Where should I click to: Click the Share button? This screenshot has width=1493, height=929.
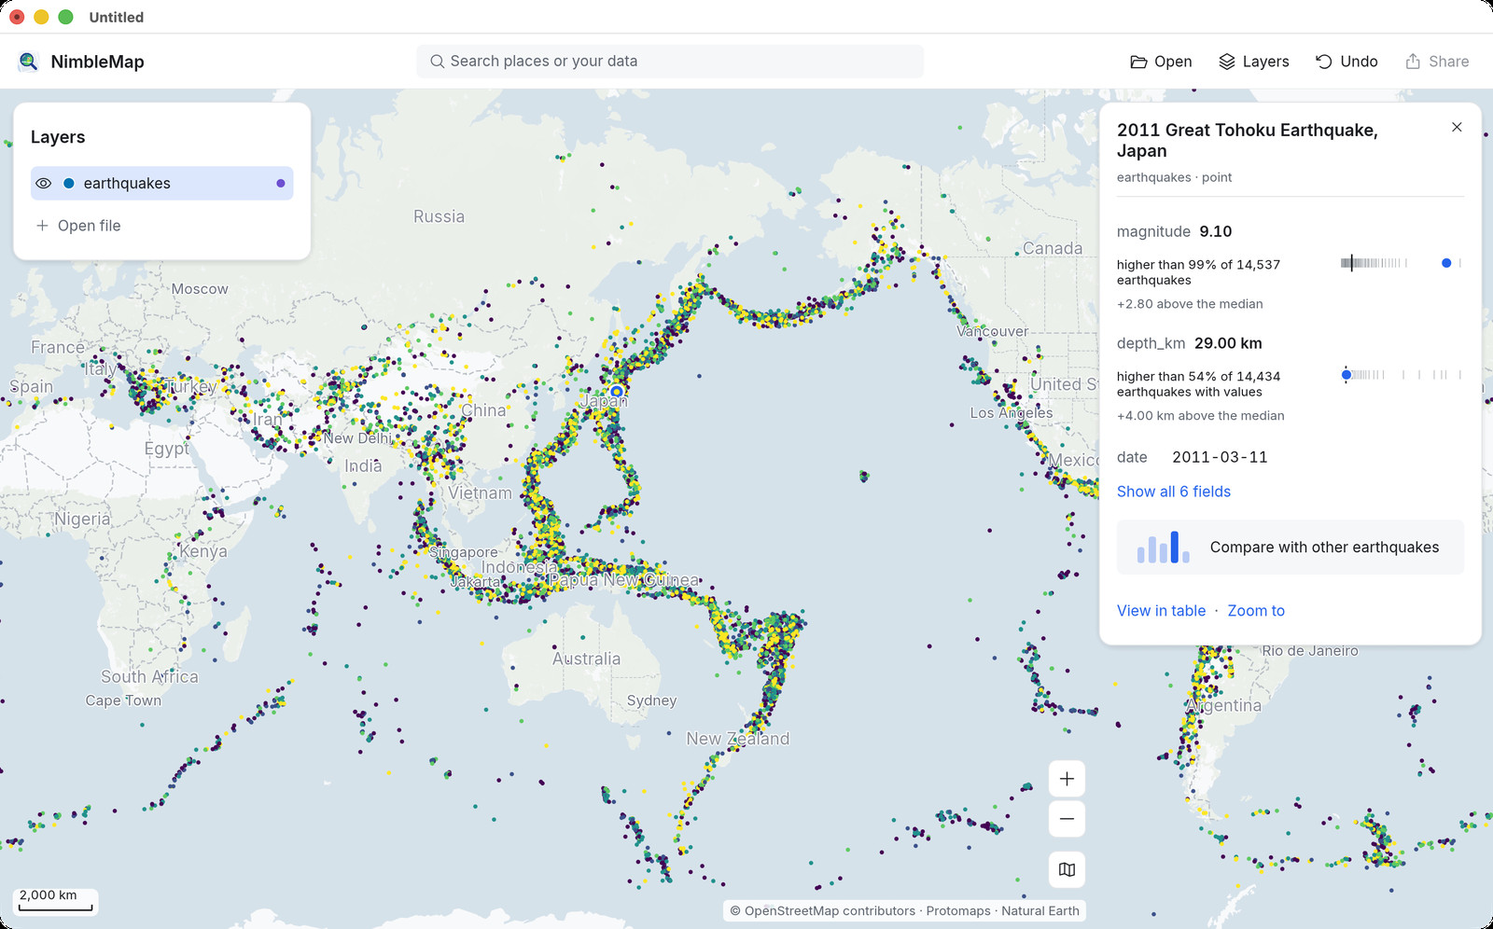[x=1437, y=62]
